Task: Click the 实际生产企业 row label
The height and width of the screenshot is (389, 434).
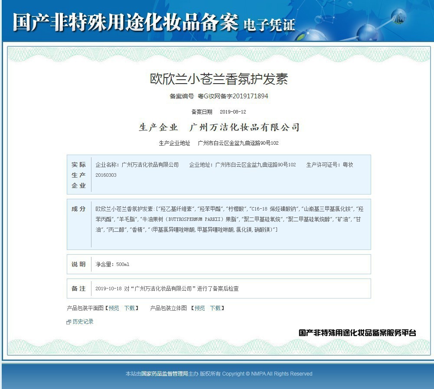Action: point(78,175)
